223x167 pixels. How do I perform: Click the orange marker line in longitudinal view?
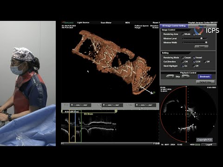pos(69,127)
